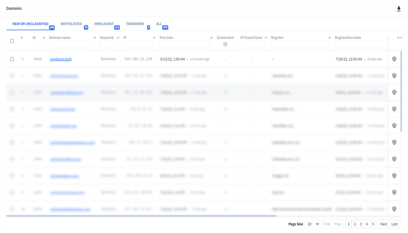Open the rainforest.tech domain link

61,59
